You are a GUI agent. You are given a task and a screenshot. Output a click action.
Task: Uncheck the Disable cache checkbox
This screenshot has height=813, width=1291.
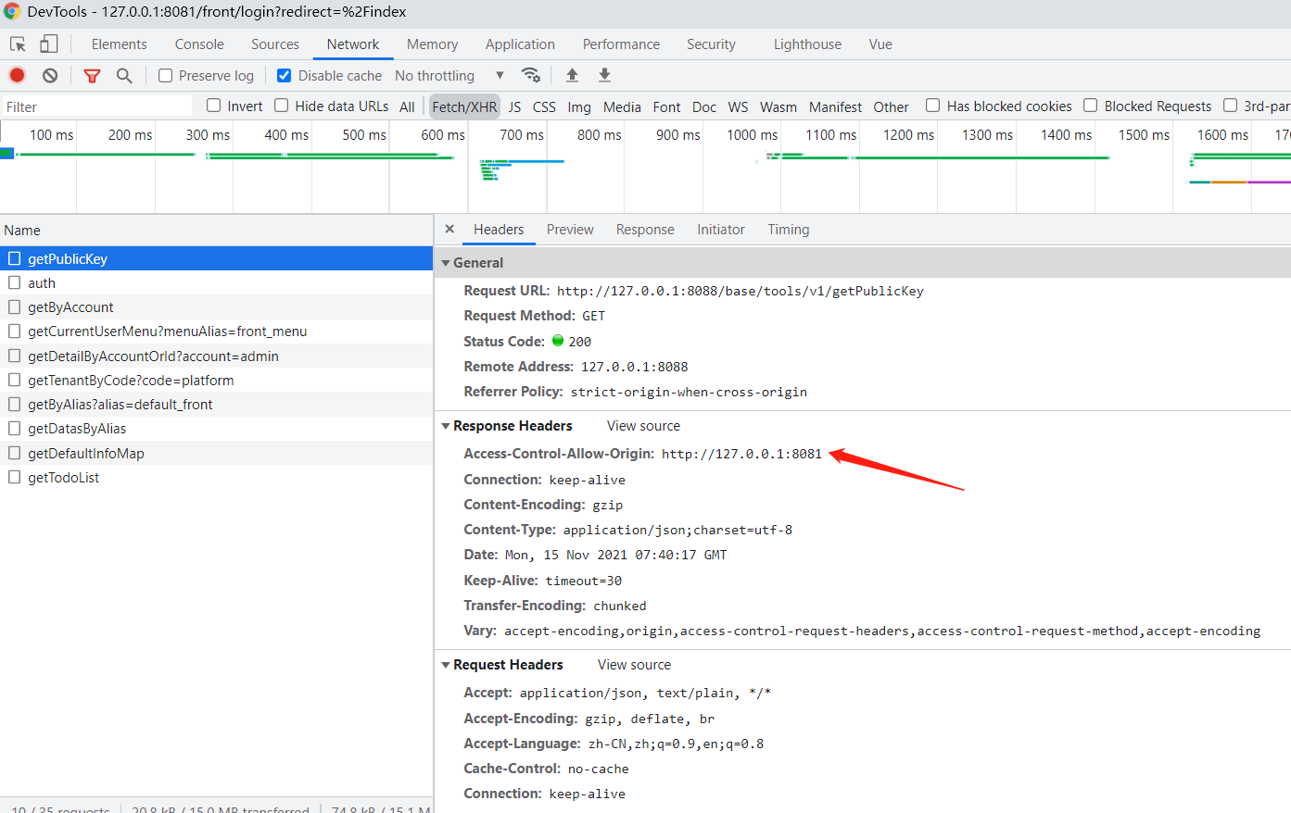(x=285, y=76)
